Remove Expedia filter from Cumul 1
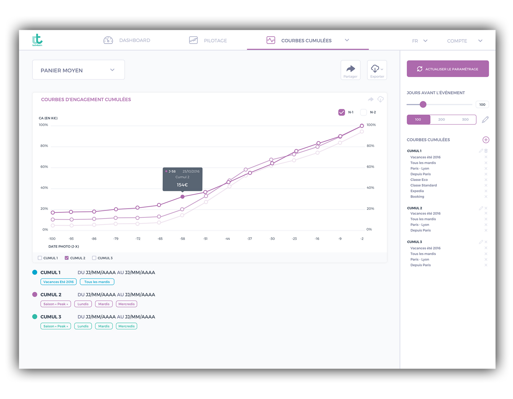 (x=486, y=191)
